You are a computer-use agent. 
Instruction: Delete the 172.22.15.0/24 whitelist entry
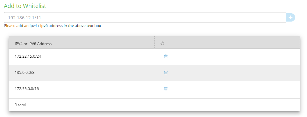tap(166, 56)
